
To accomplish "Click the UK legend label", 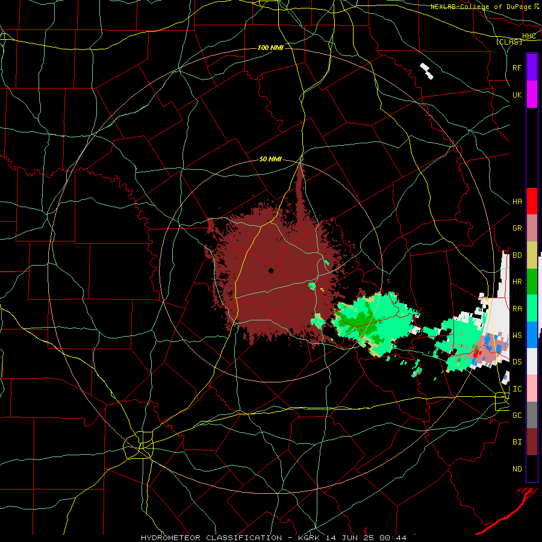I will click(517, 95).
